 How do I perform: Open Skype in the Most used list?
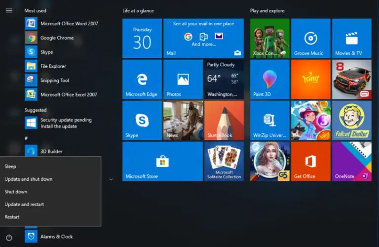click(39, 52)
